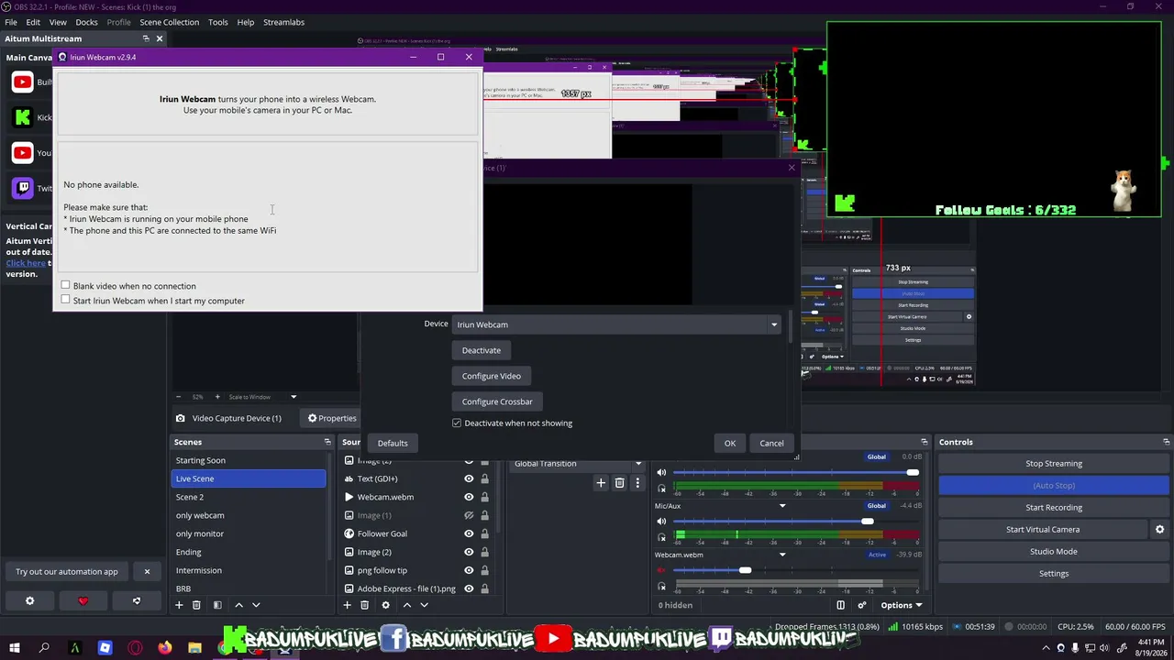The image size is (1174, 660).
Task: Open the Device dropdown showing Iriun Webcam
Action: 616,324
